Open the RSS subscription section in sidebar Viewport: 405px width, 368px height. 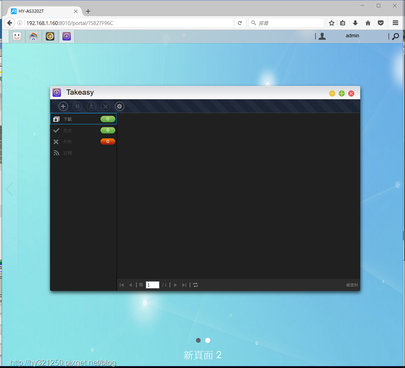pyautogui.click(x=83, y=153)
